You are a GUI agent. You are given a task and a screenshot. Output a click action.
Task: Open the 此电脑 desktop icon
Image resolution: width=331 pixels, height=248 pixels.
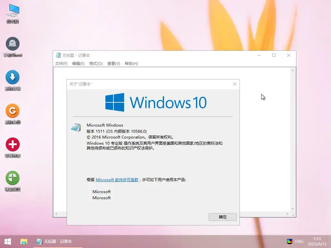13,14
